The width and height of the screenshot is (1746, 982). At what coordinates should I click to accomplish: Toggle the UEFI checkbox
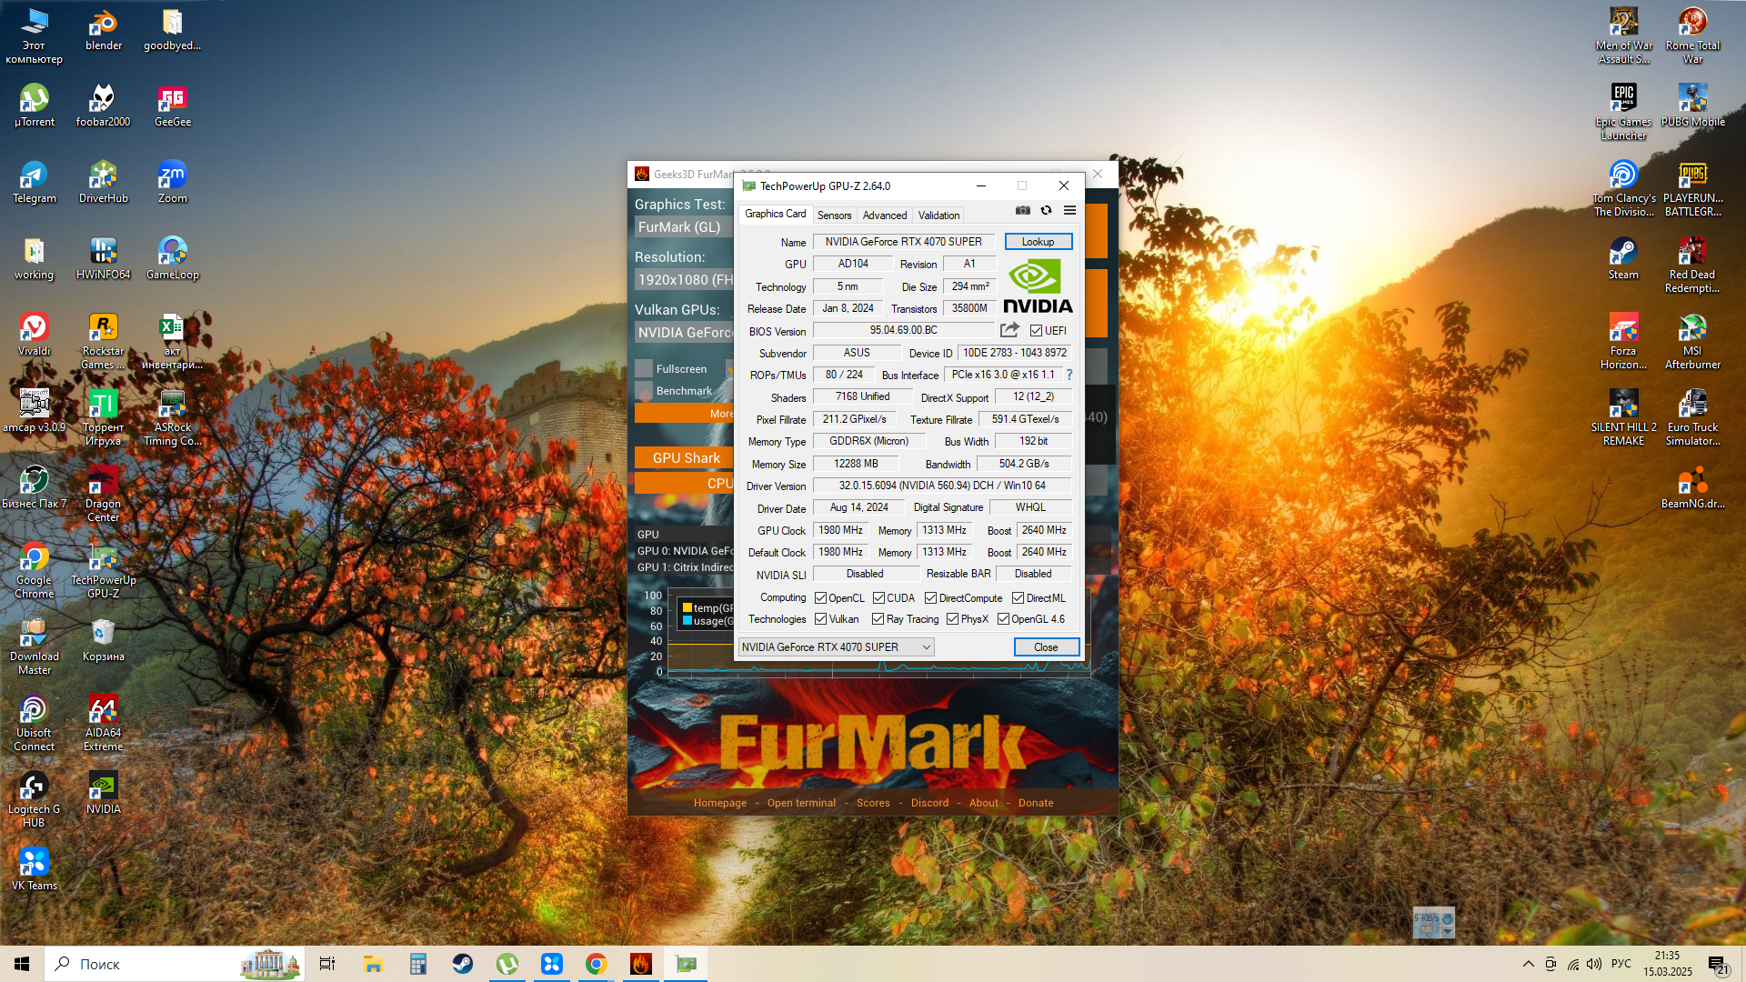(1036, 331)
